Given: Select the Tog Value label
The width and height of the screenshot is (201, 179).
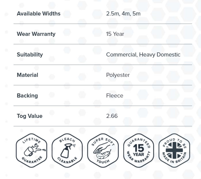Looking at the screenshot, I should pos(30,116).
